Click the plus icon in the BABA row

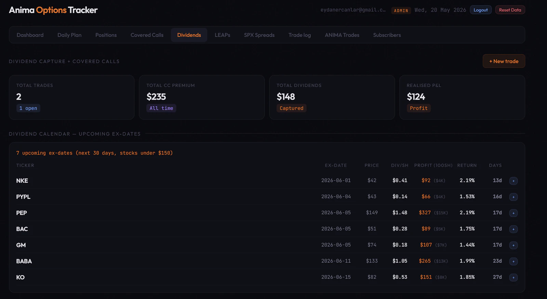pyautogui.click(x=513, y=261)
